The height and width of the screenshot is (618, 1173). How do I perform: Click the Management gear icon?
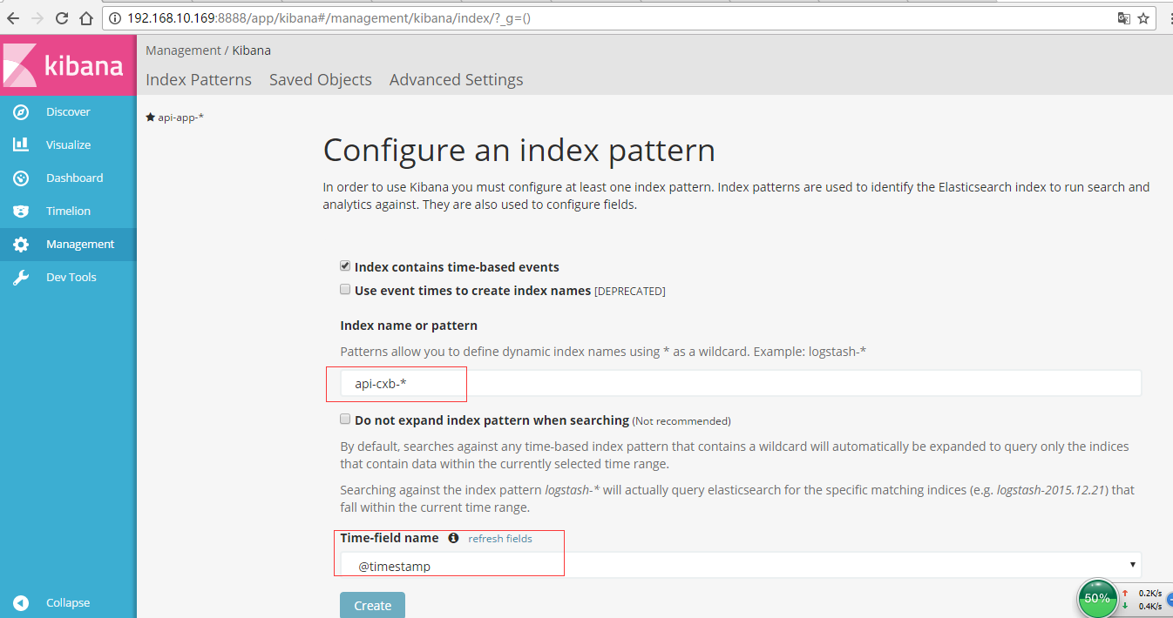(21, 245)
